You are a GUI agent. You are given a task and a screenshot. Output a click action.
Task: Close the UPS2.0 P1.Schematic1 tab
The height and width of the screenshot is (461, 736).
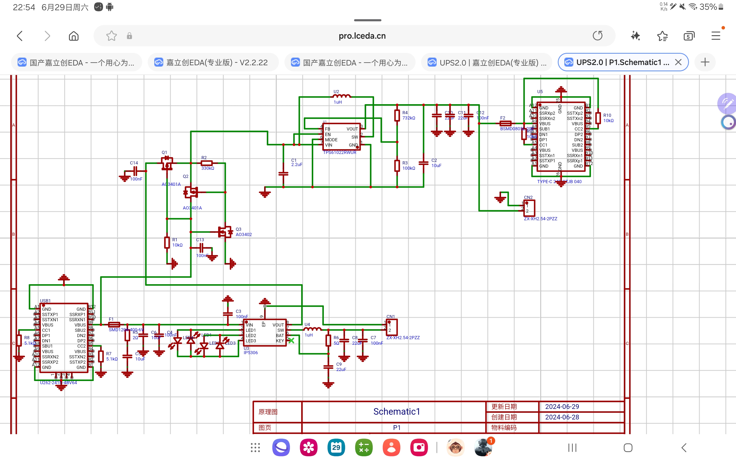click(678, 62)
